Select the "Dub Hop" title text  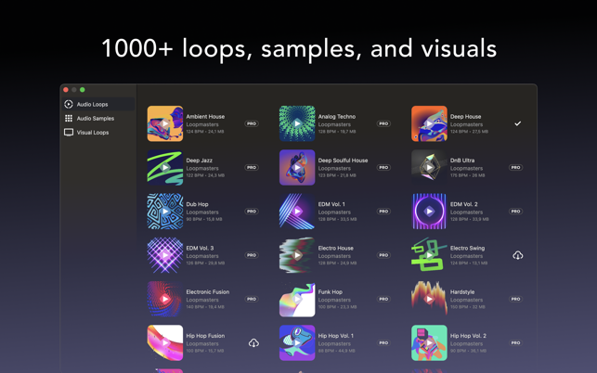point(197,204)
